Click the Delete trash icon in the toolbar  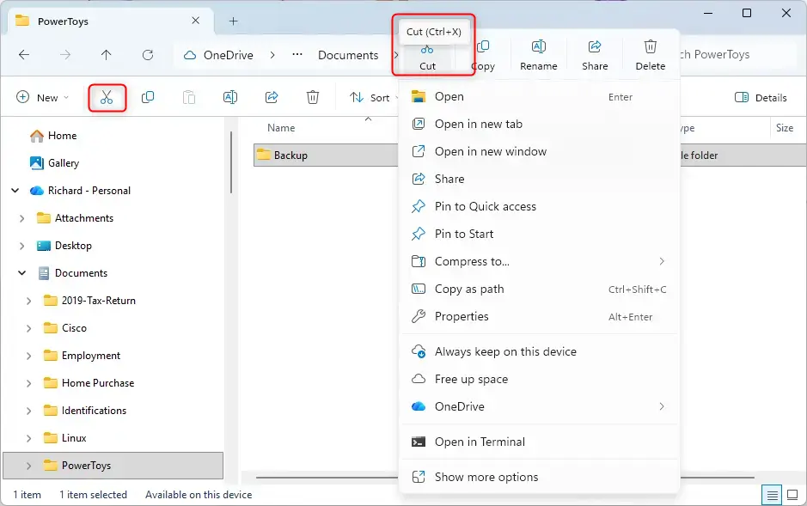313,97
